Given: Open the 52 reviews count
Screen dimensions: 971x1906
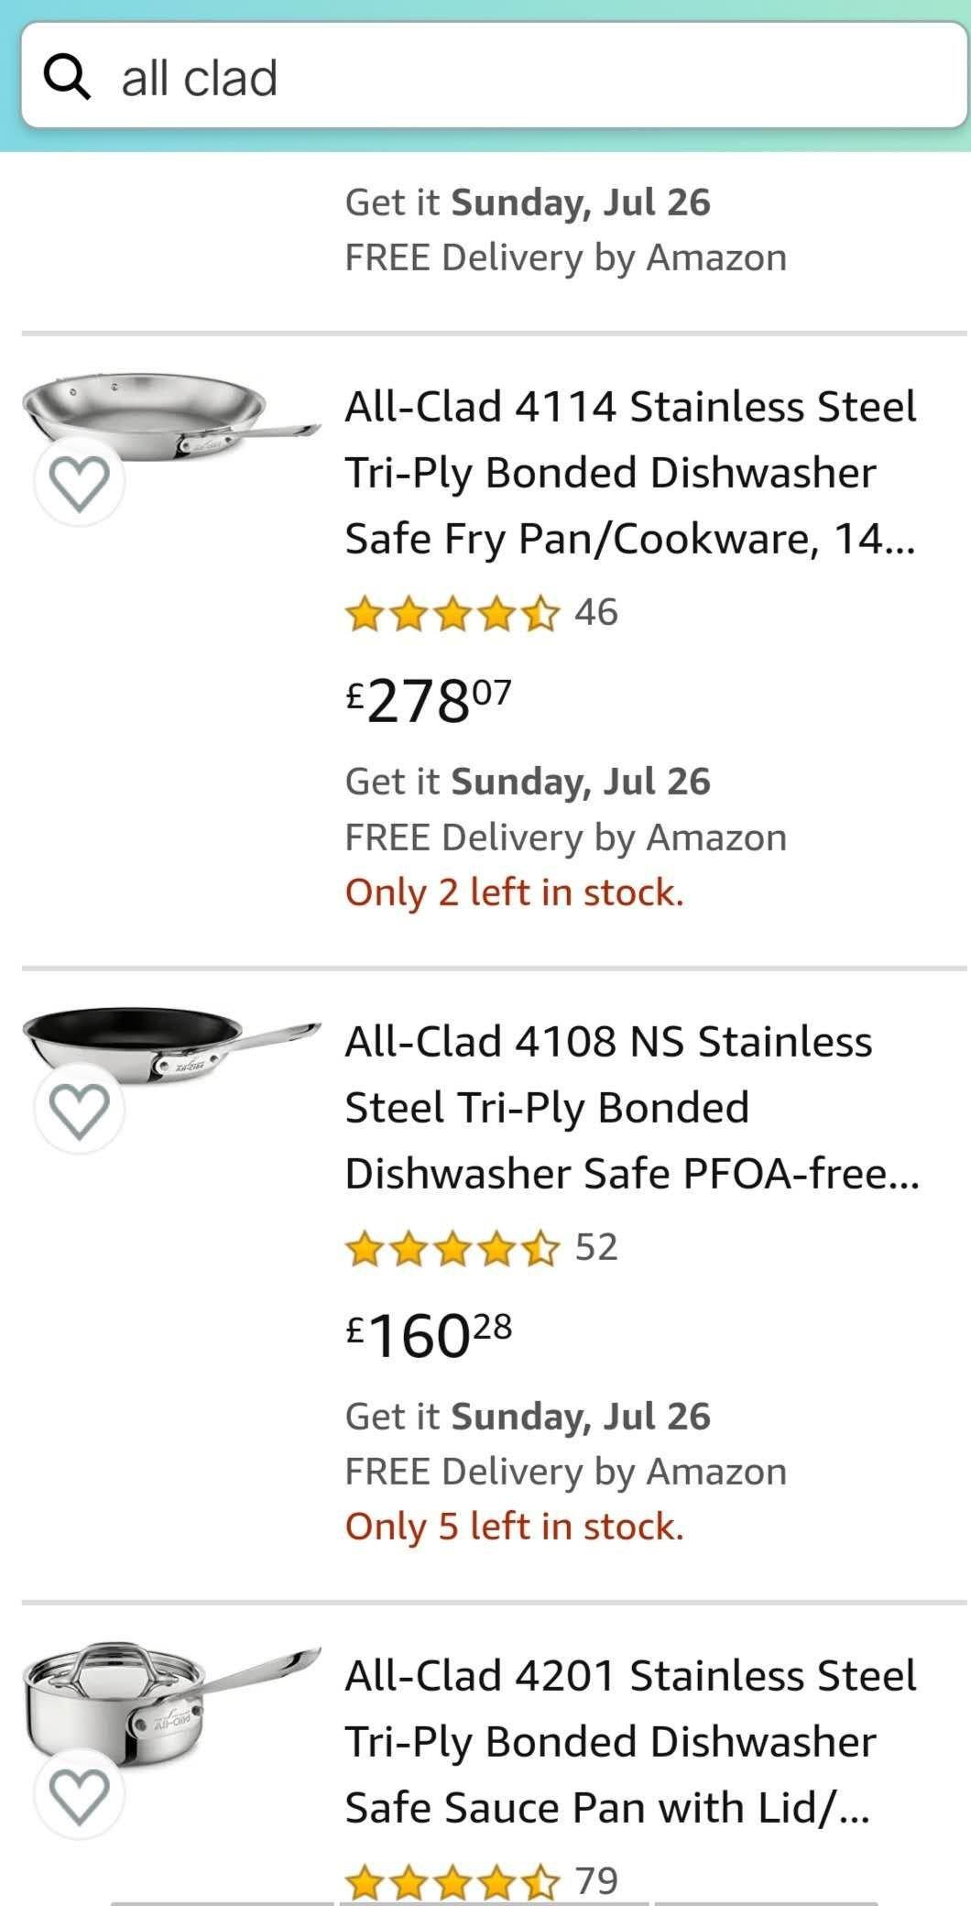Looking at the screenshot, I should [x=596, y=1247].
